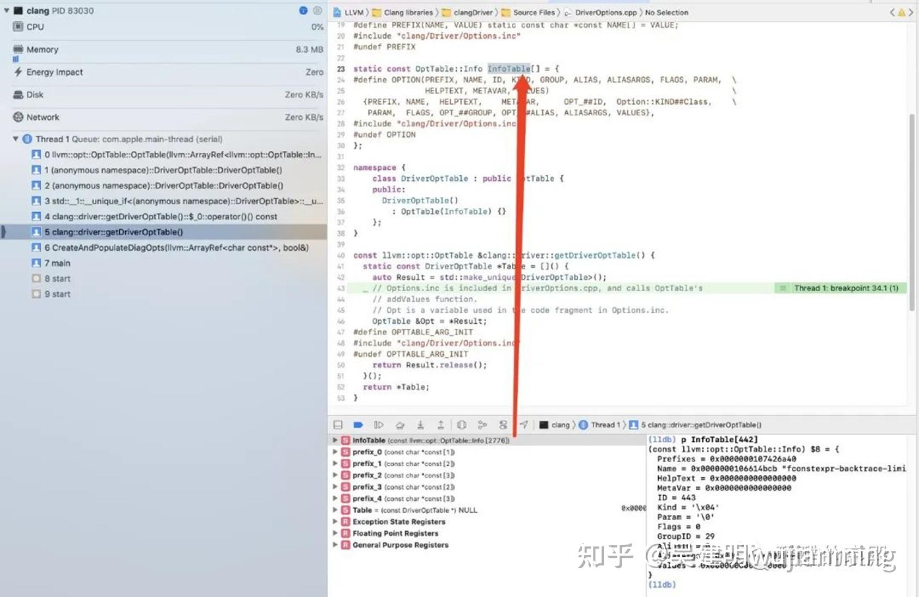The width and height of the screenshot is (919, 597).
Task: Collapse Thread 1 main-thread disclosure triangle
Action: (16, 139)
